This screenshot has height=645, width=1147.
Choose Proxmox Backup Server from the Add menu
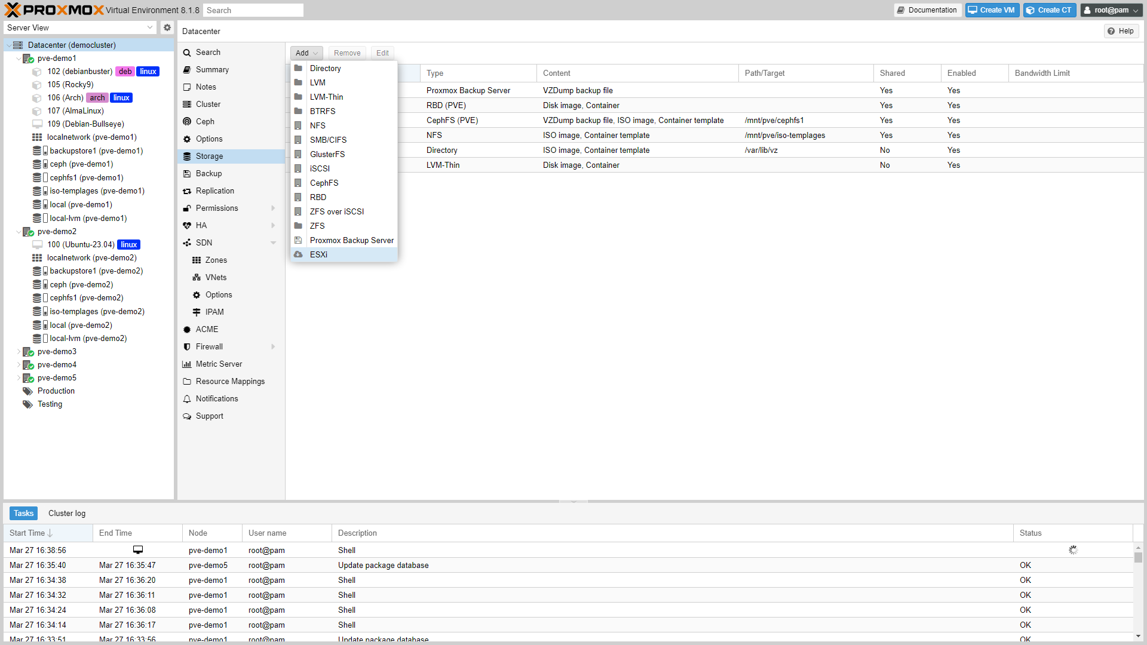click(x=351, y=240)
